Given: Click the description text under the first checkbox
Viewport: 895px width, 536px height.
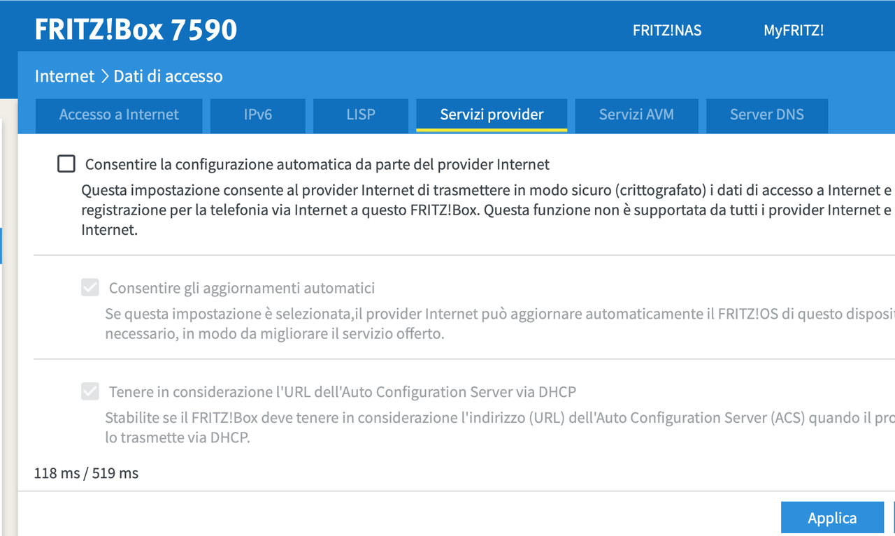Looking at the screenshot, I should [420, 209].
